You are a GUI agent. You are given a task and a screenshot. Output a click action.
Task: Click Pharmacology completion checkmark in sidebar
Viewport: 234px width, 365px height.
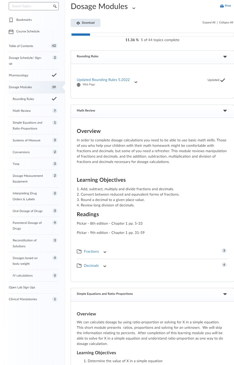(54, 75)
